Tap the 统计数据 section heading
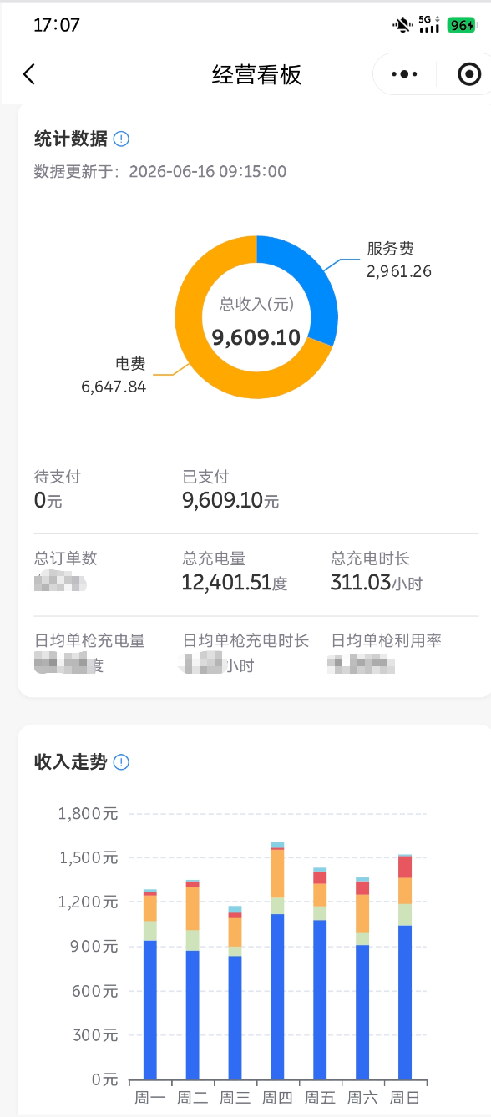 click(x=71, y=139)
